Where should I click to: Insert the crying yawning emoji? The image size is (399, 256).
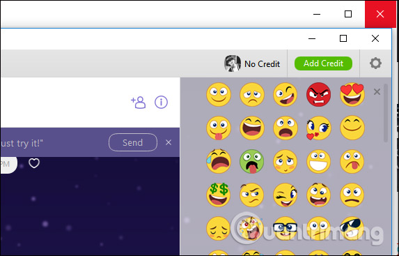coord(219,161)
